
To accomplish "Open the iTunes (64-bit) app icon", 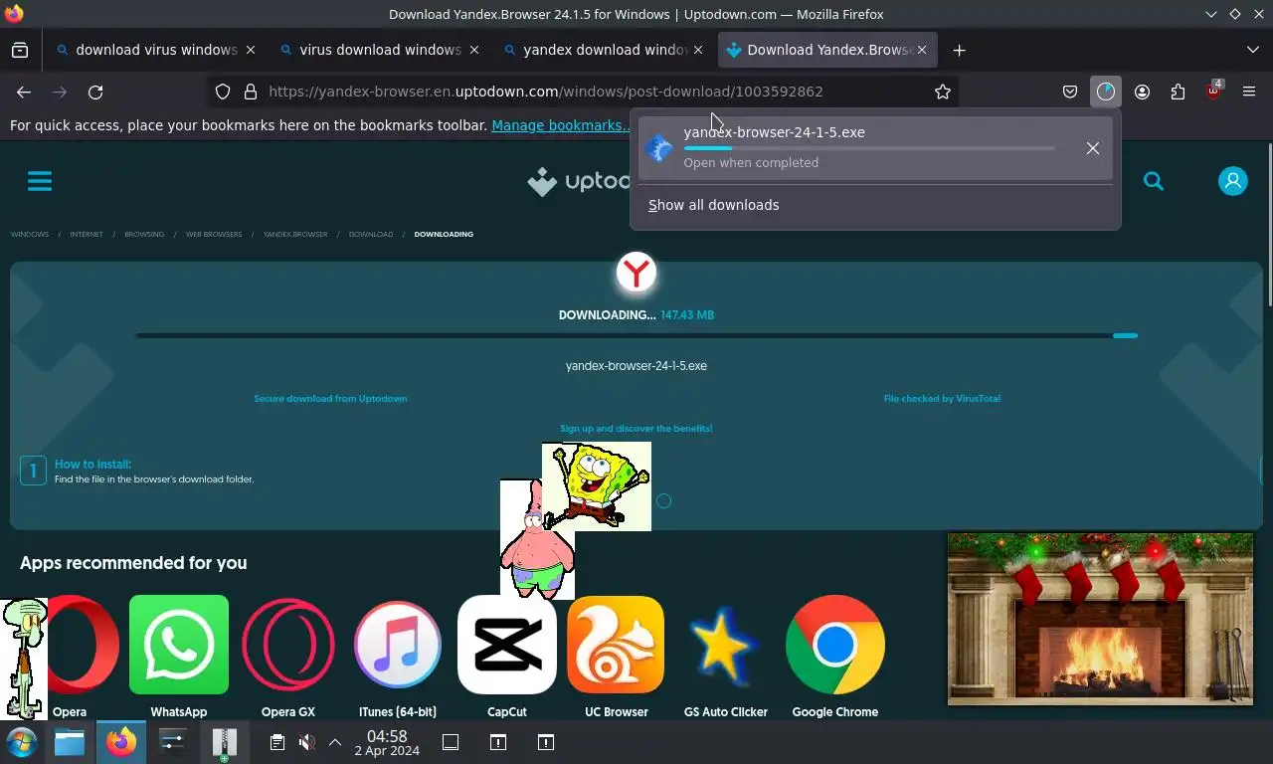I will pos(398,645).
